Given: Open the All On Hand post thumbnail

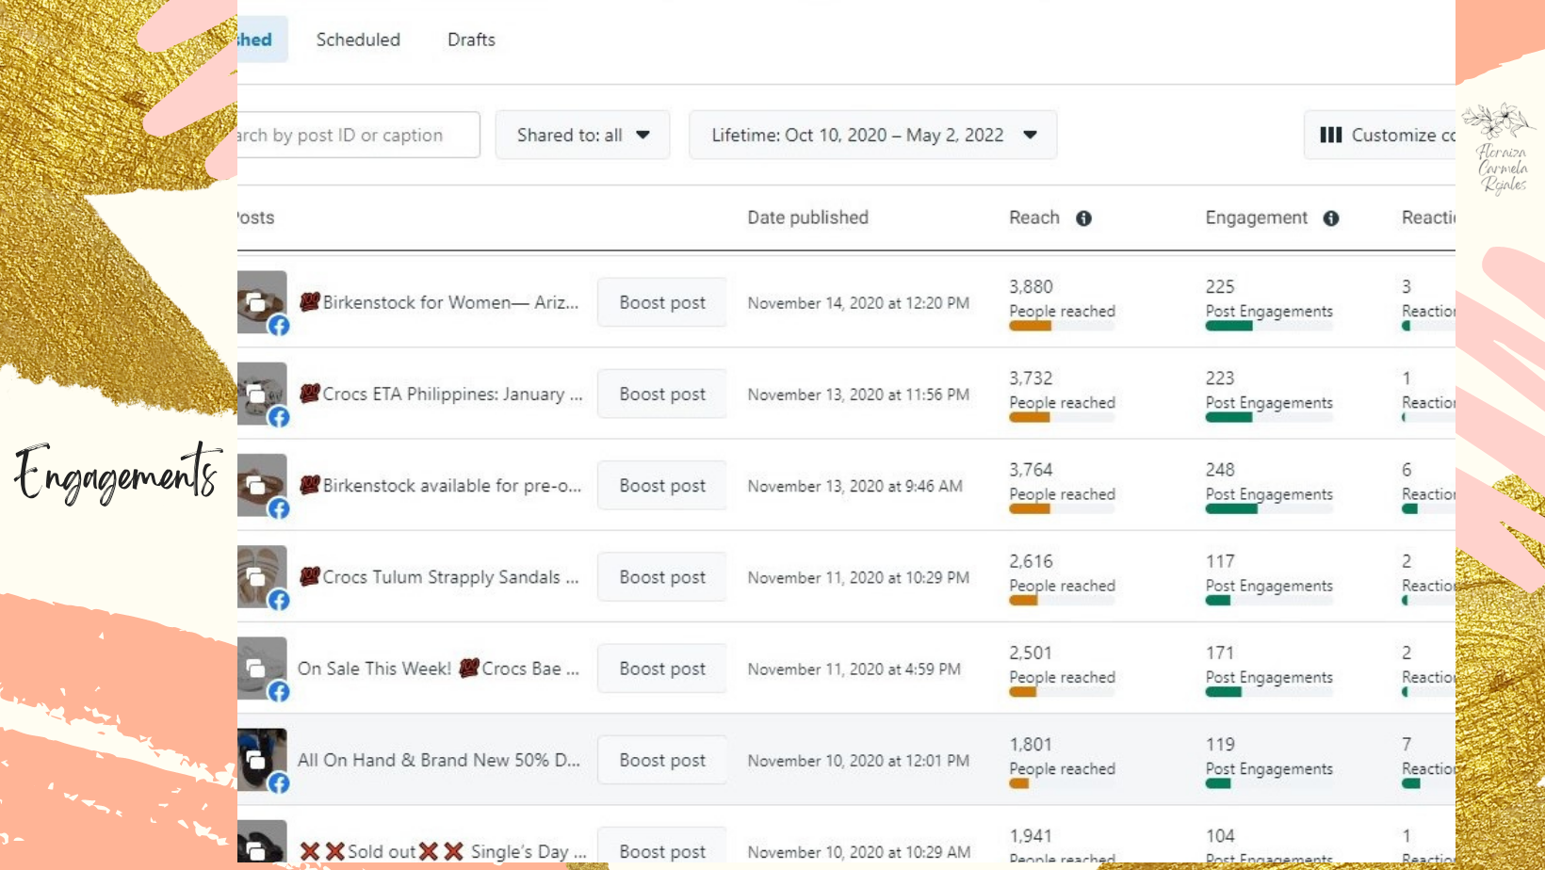Looking at the screenshot, I should click(262, 759).
